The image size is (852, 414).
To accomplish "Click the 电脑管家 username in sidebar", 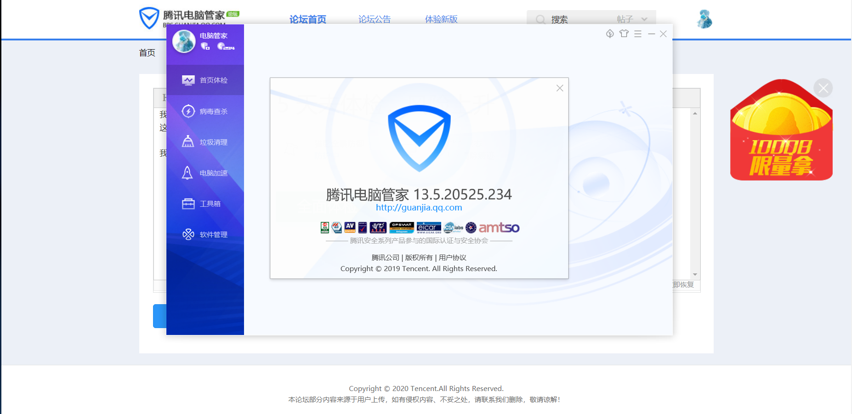I will [213, 35].
